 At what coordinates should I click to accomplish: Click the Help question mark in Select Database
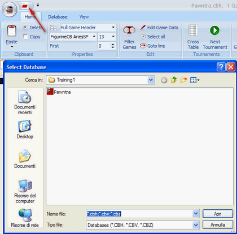[221, 67]
